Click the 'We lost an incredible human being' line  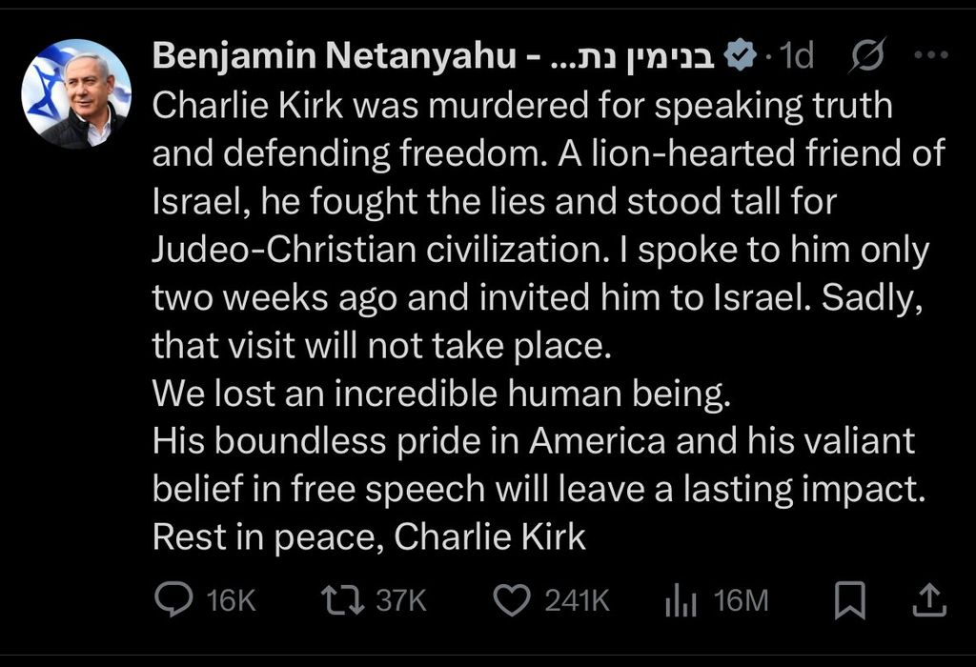click(x=440, y=394)
